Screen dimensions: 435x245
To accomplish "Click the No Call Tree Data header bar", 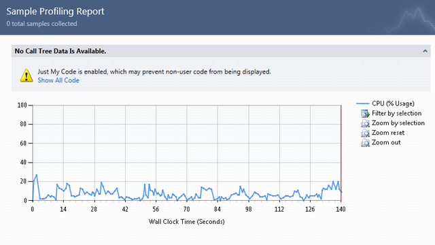I will click(221, 51).
